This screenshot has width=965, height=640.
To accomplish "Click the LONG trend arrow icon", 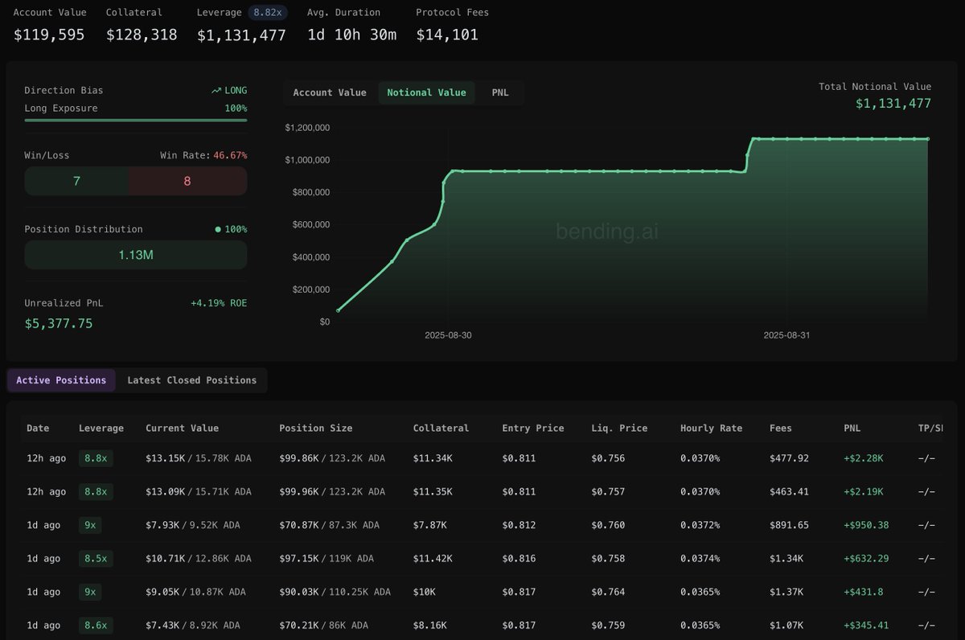I will coord(216,91).
